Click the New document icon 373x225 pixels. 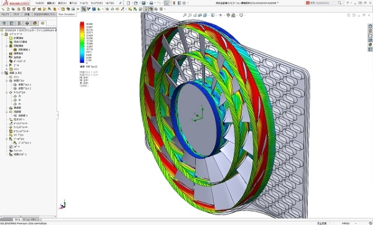tap(129, 3)
